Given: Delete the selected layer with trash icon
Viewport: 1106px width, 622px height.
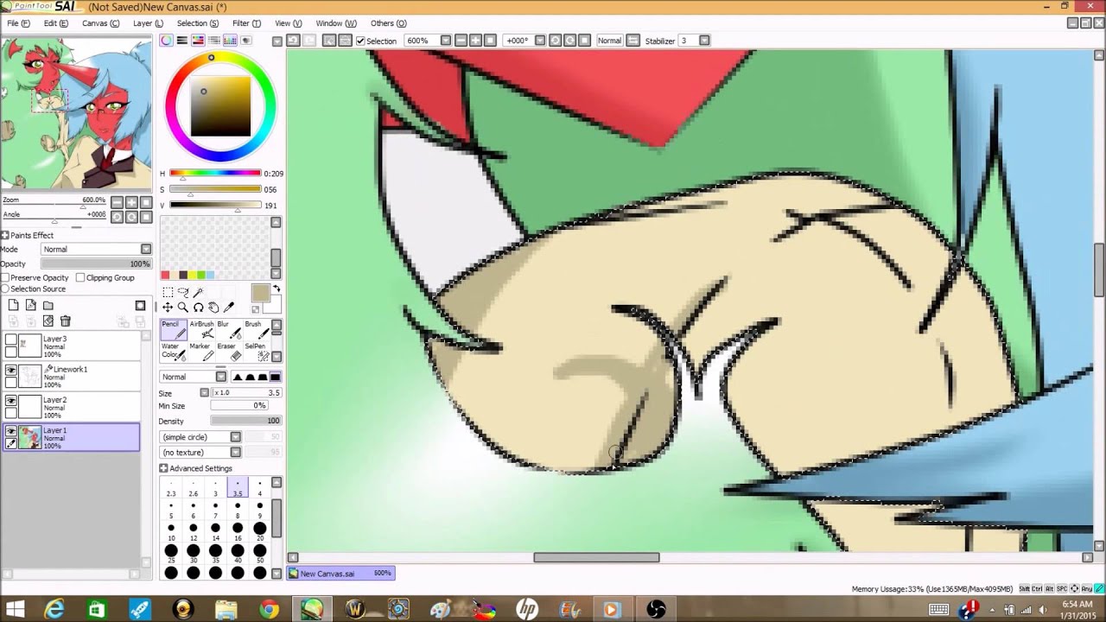Looking at the screenshot, I should 65,321.
